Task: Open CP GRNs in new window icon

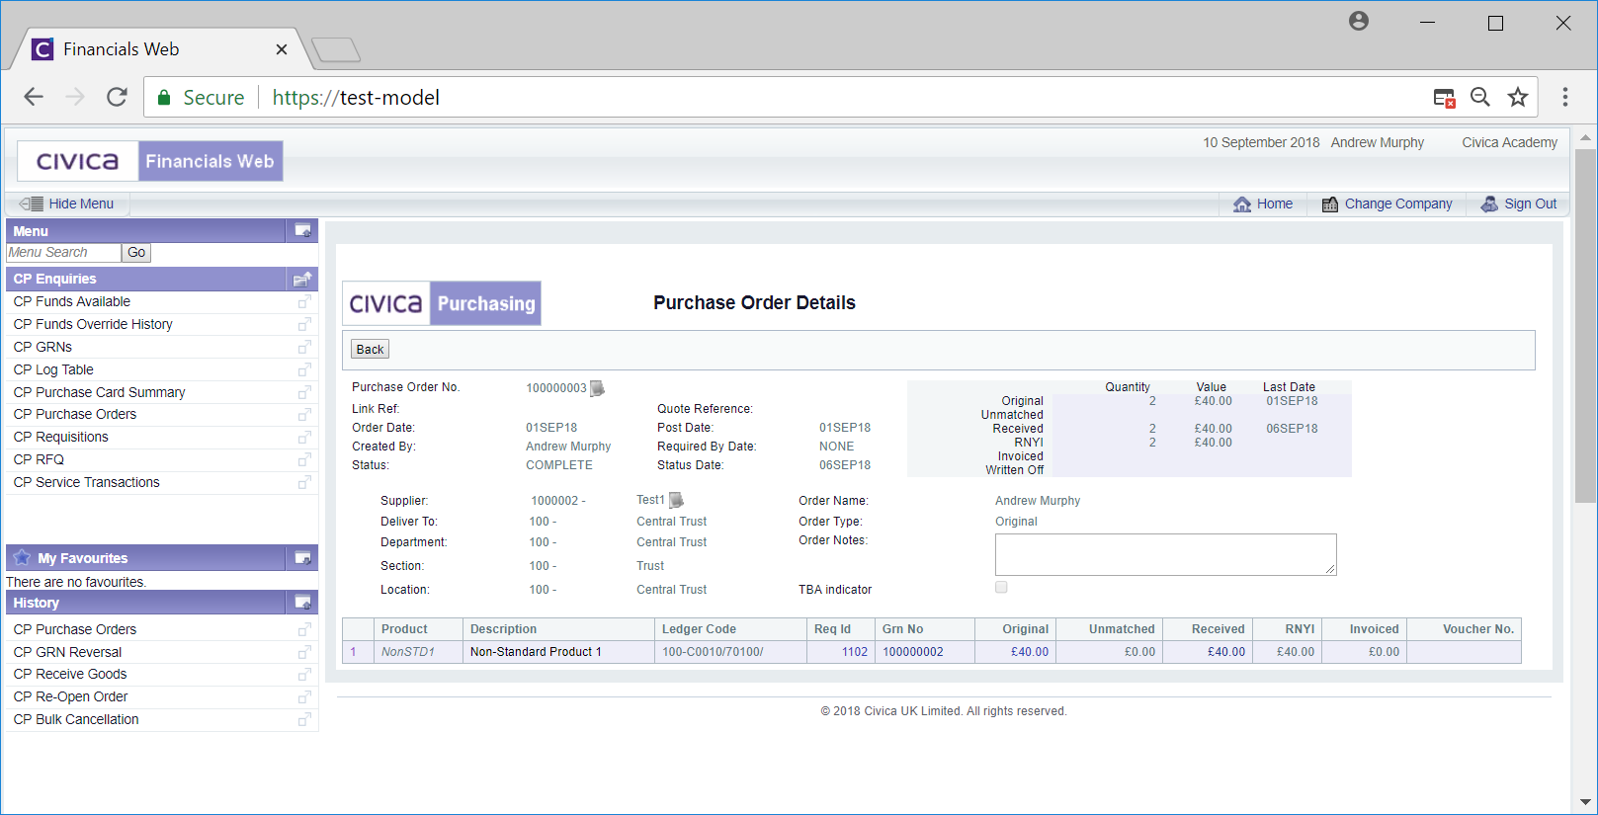Action: [x=304, y=347]
